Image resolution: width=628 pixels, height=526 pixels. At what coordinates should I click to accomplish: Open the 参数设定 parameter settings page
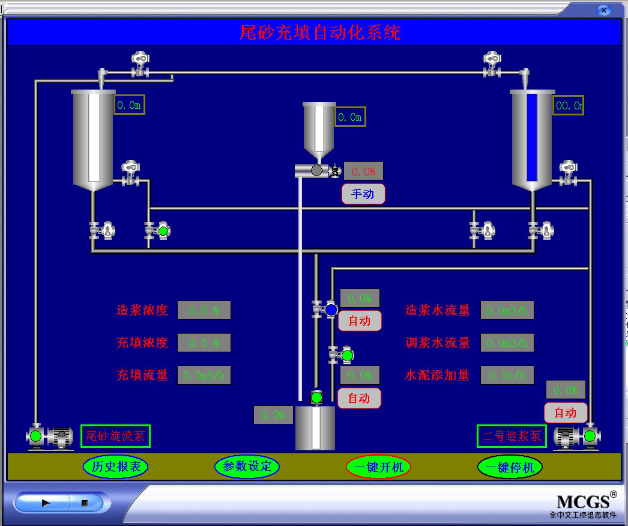pos(247,466)
